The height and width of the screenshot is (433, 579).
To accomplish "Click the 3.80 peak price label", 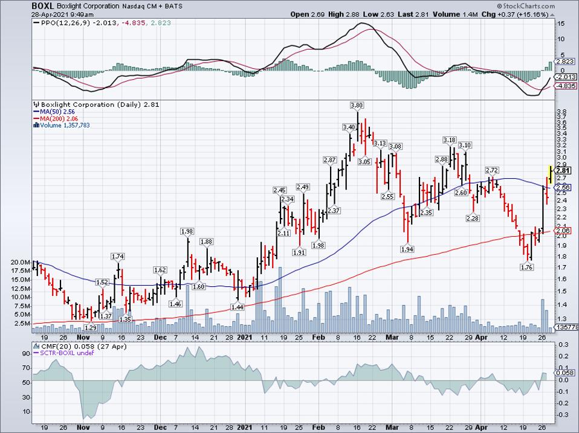I will click(x=357, y=105).
